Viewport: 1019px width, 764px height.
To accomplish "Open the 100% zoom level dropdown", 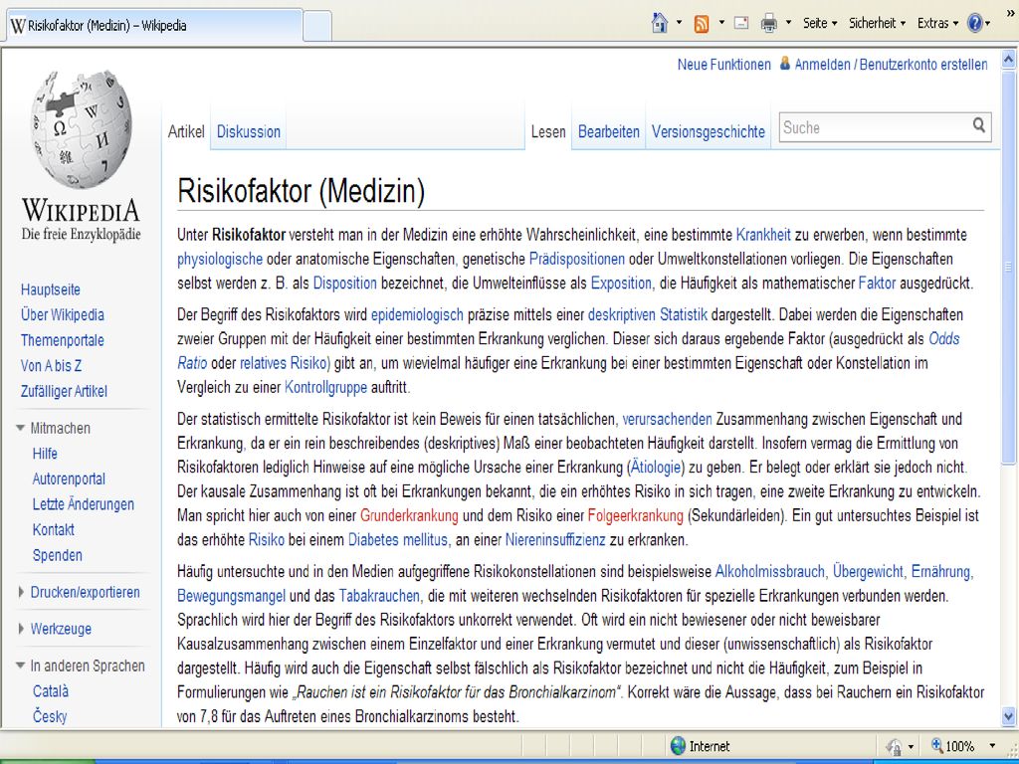I will pyautogui.click(x=992, y=746).
